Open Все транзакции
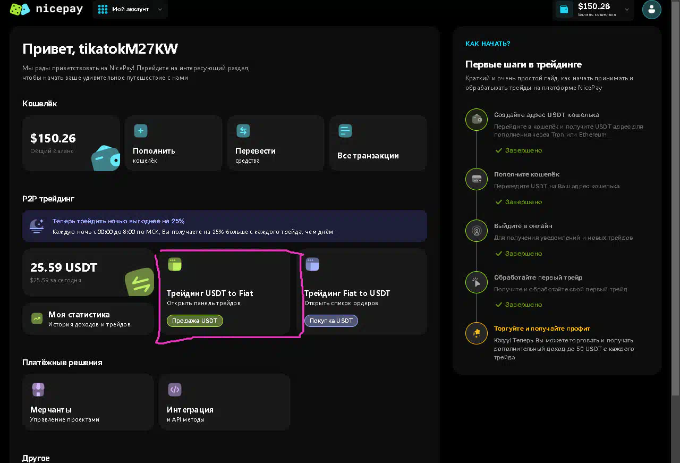 tap(378, 143)
